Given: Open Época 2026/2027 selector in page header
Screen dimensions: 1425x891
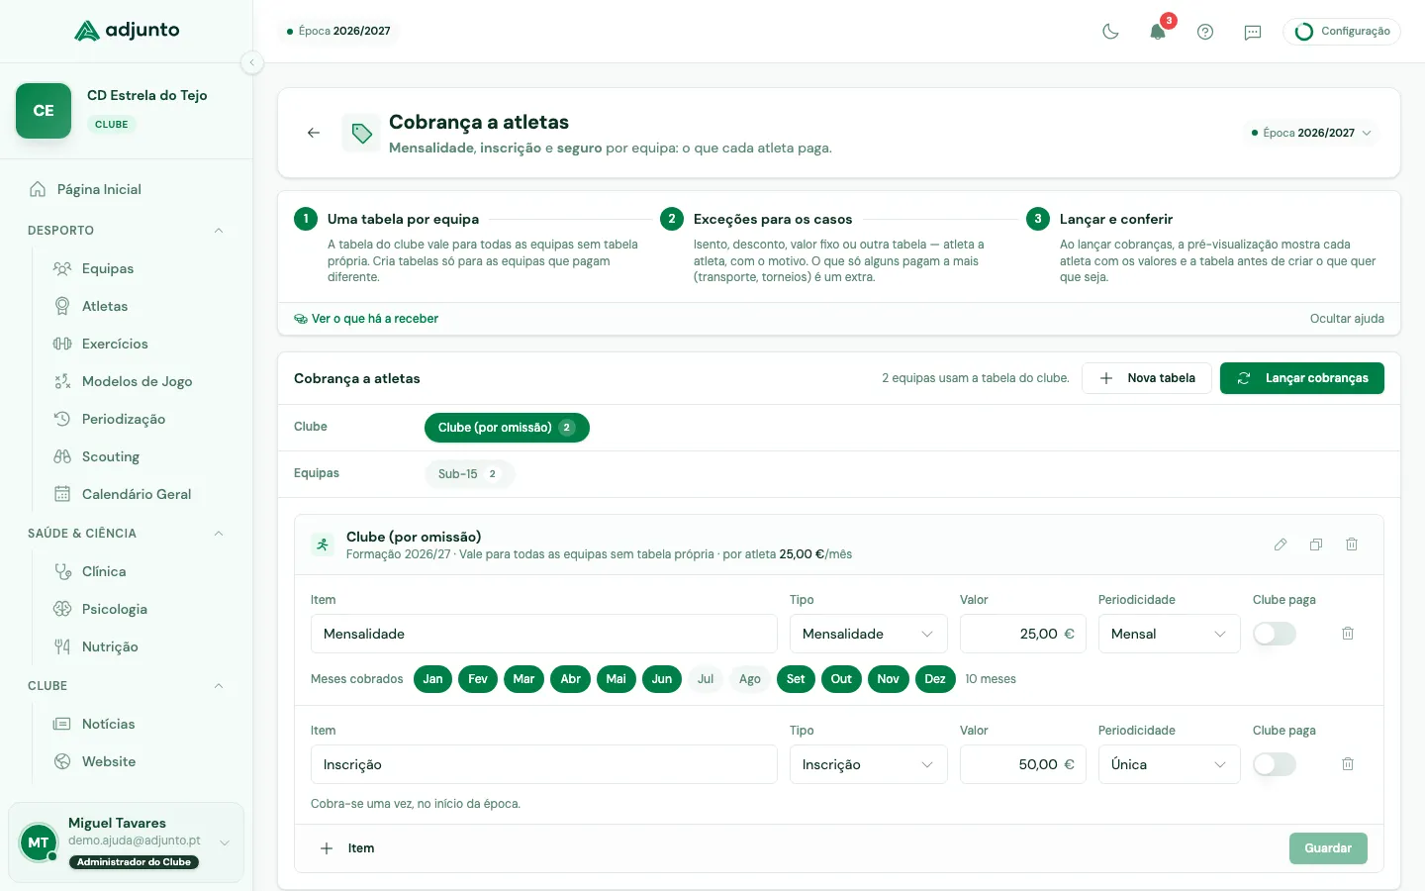Looking at the screenshot, I should point(1311,133).
